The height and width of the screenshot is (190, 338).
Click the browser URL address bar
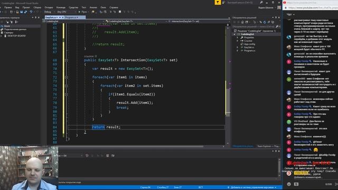pos(313,7)
